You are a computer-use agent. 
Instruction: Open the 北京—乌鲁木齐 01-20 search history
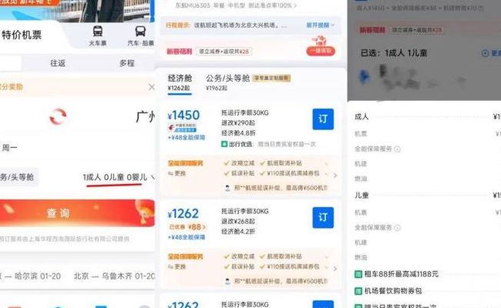(114, 276)
